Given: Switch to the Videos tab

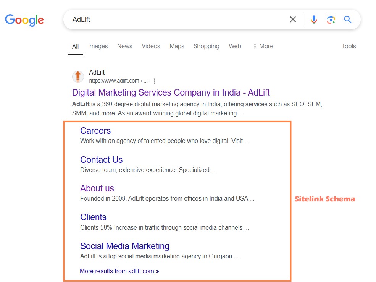Looking at the screenshot, I should [x=151, y=46].
